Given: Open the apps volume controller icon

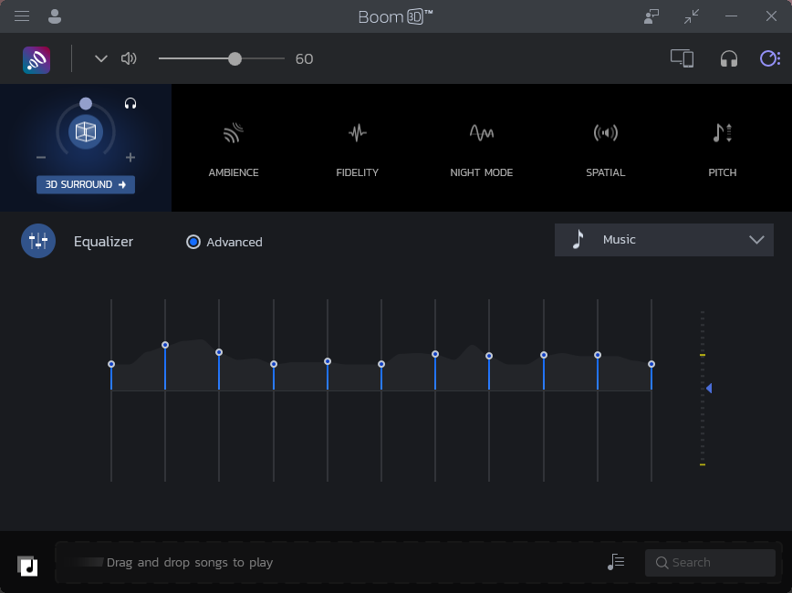Looking at the screenshot, I should 770,58.
